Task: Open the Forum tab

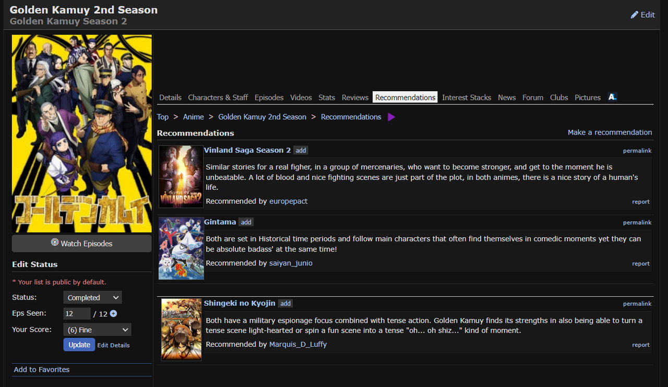Action: click(x=533, y=98)
